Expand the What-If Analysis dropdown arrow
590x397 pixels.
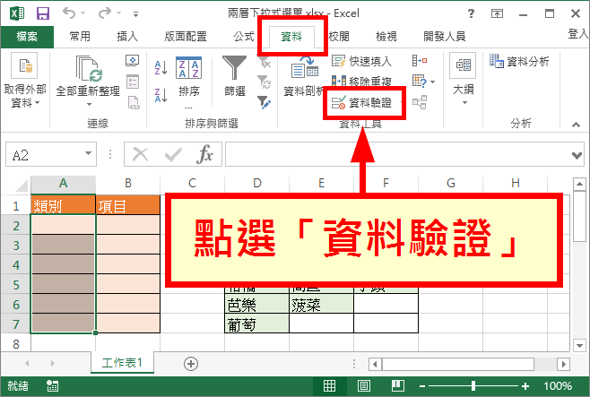(x=433, y=82)
